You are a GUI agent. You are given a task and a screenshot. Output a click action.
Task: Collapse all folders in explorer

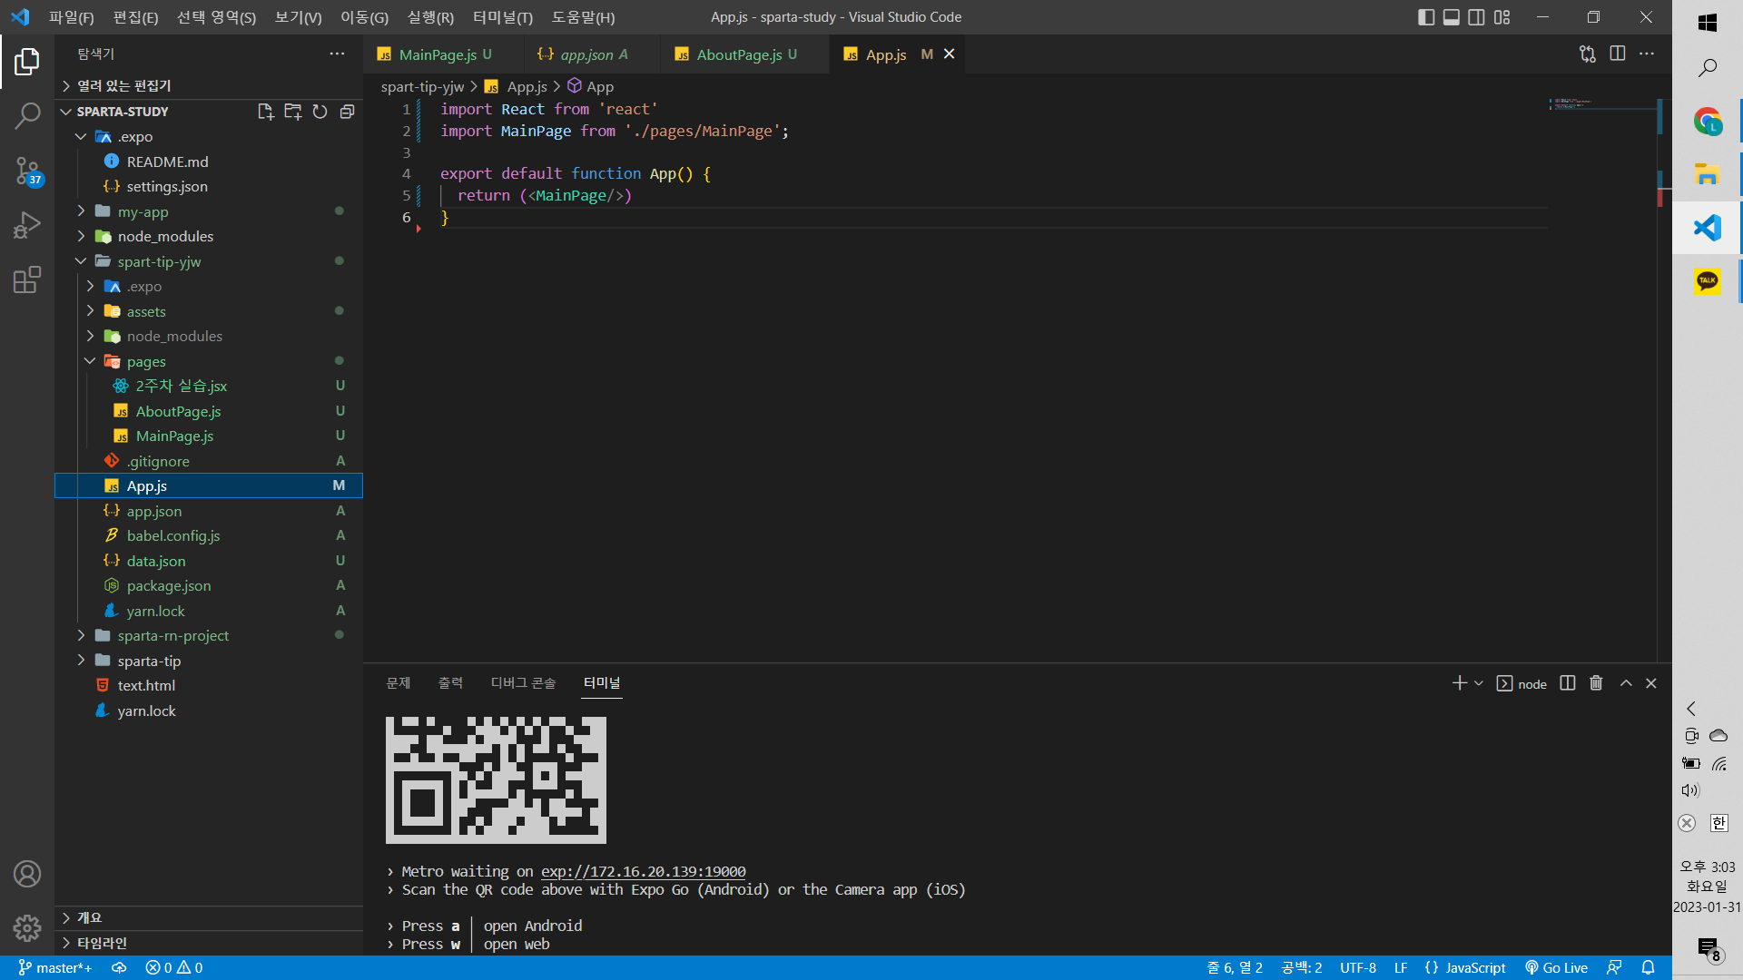(347, 112)
